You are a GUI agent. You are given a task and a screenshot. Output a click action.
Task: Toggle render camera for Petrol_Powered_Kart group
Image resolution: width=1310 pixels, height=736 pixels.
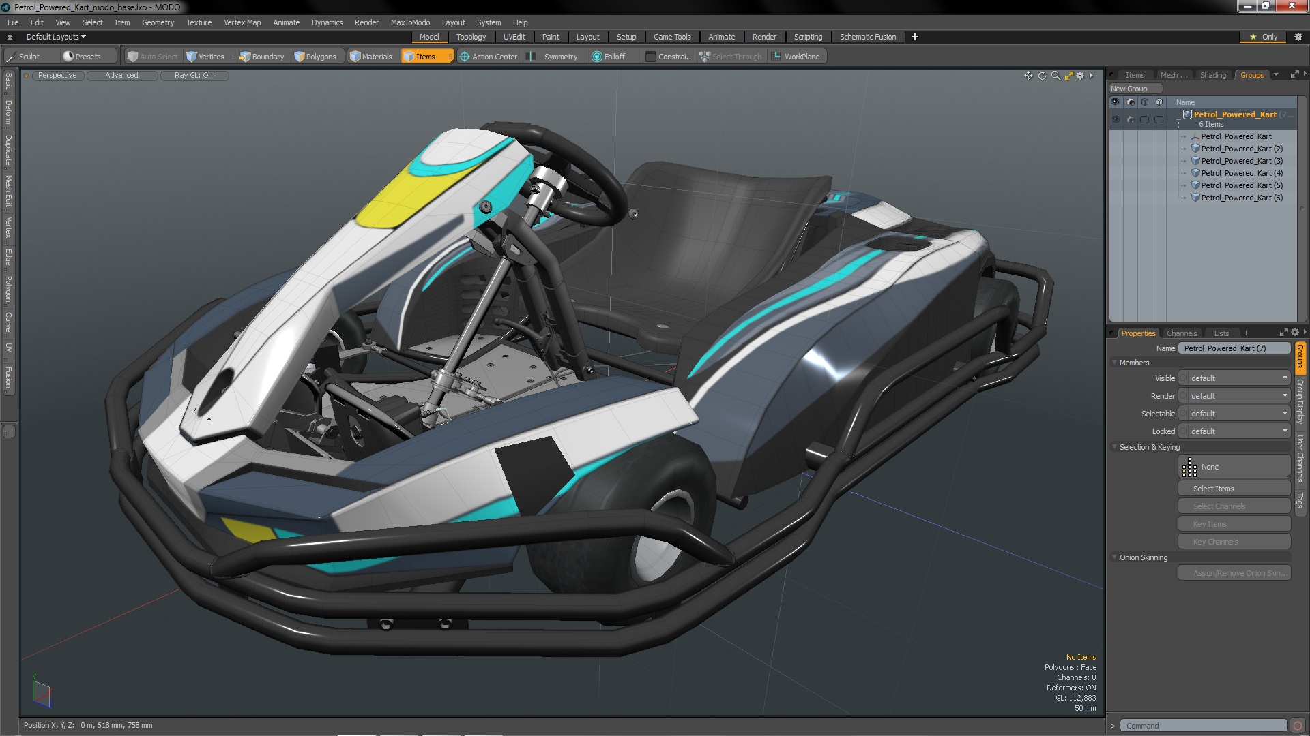pyautogui.click(x=1131, y=119)
